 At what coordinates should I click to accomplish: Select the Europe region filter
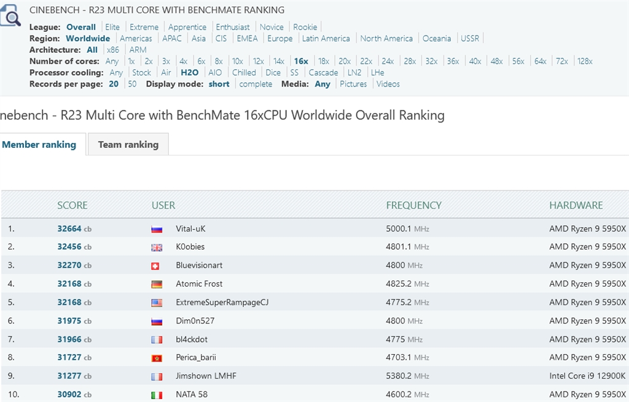[x=279, y=38]
